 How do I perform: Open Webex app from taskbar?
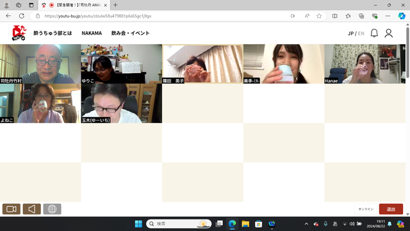tap(272, 224)
